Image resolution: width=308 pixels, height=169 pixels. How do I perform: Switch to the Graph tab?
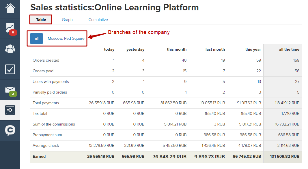67,20
